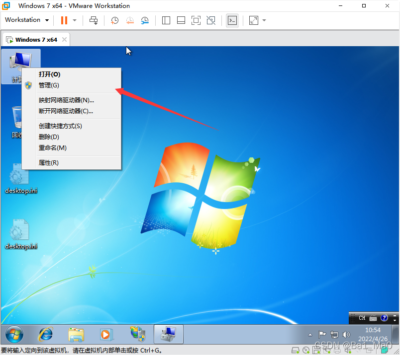Click the Show Desktop button

point(396,334)
